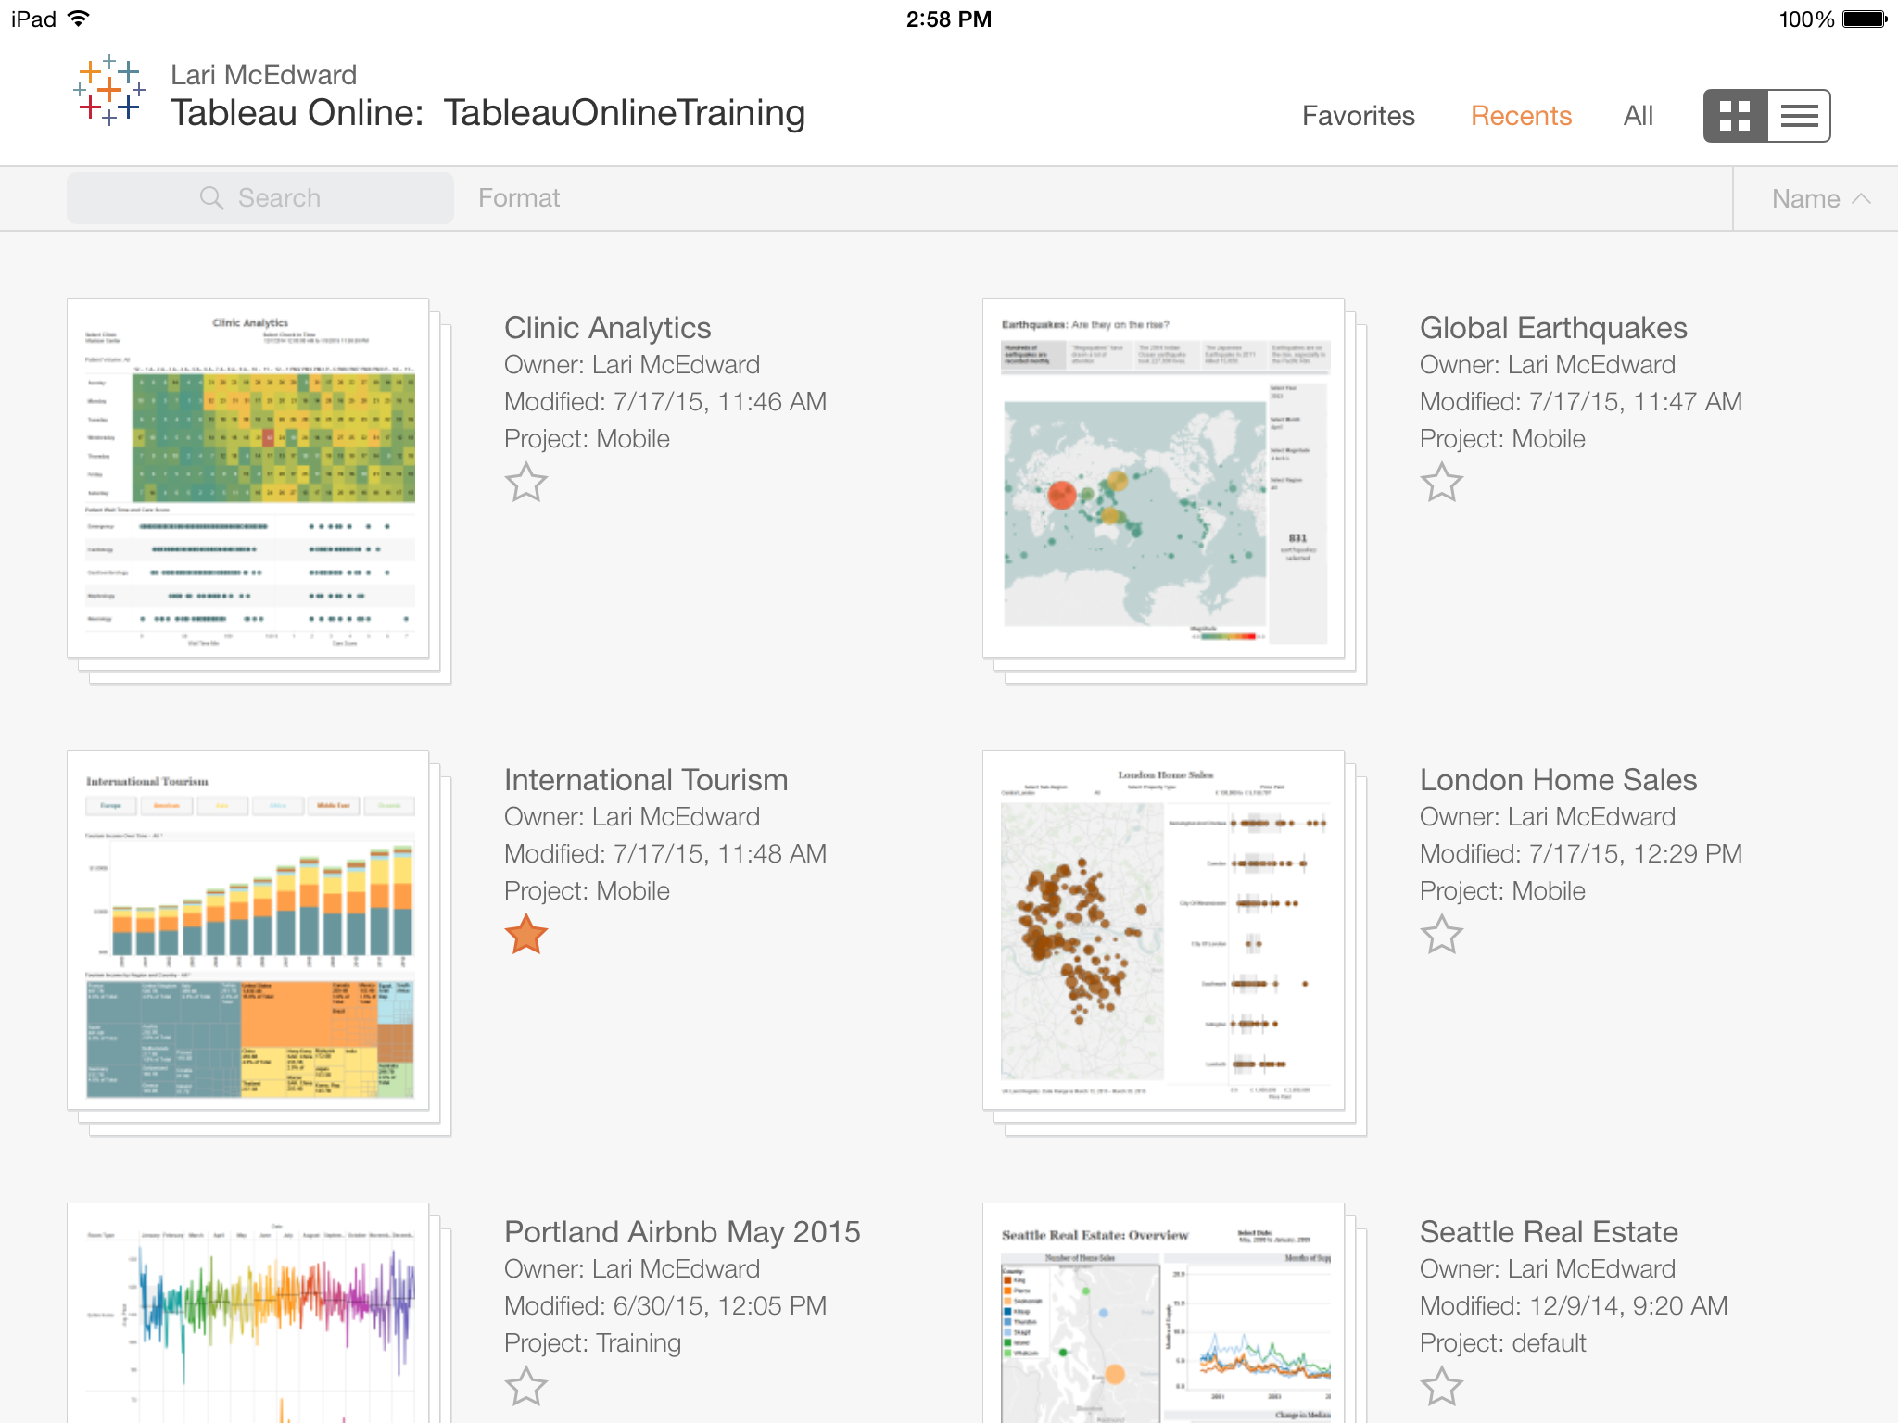Open the Format filter option

pyautogui.click(x=519, y=198)
